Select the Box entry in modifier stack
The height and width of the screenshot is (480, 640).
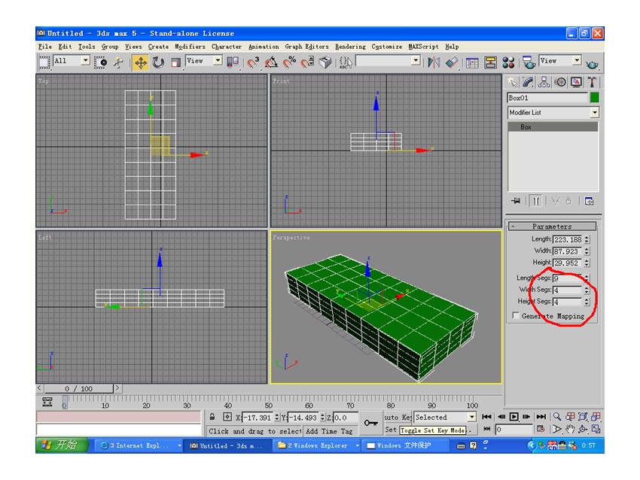553,127
